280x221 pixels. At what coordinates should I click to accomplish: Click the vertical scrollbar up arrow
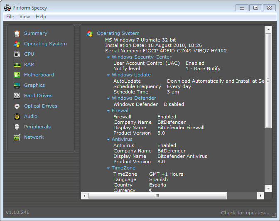(x=268, y=29)
